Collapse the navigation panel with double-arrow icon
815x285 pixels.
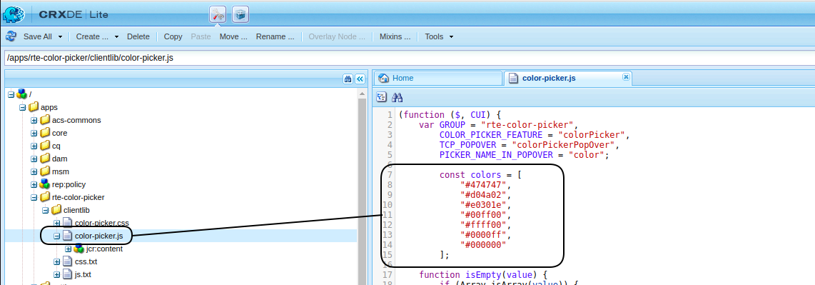(360, 79)
